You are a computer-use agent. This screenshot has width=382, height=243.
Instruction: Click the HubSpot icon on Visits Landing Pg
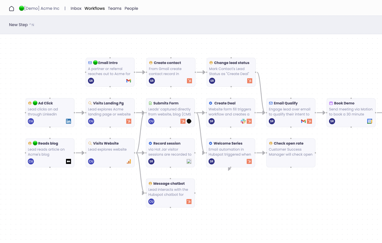(x=129, y=121)
